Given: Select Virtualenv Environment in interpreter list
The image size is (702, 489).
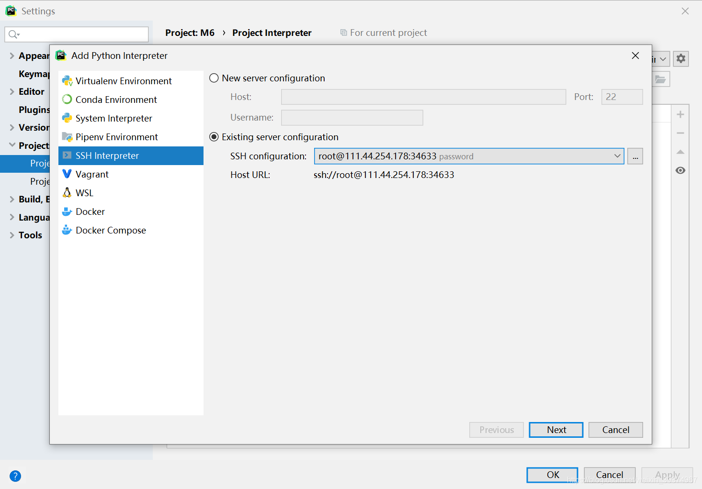Looking at the screenshot, I should click(x=131, y=81).
